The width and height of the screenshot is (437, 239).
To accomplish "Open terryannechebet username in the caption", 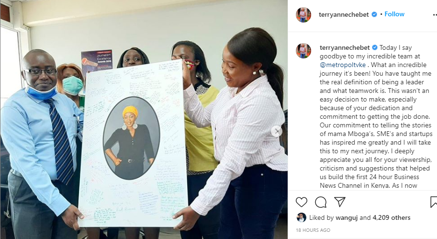I will point(345,48).
